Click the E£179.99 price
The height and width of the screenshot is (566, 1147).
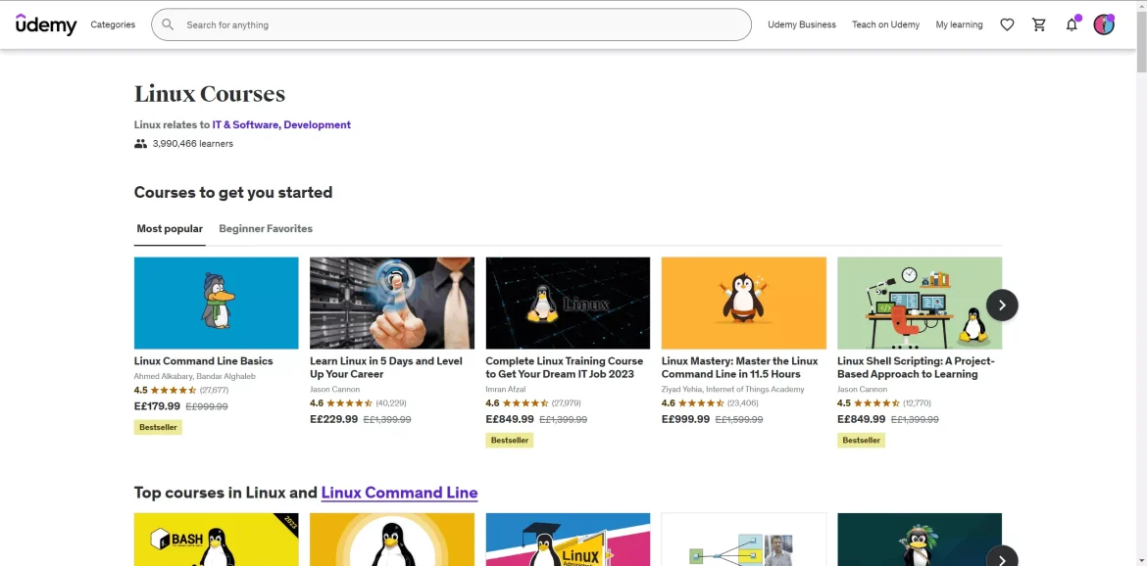point(157,406)
